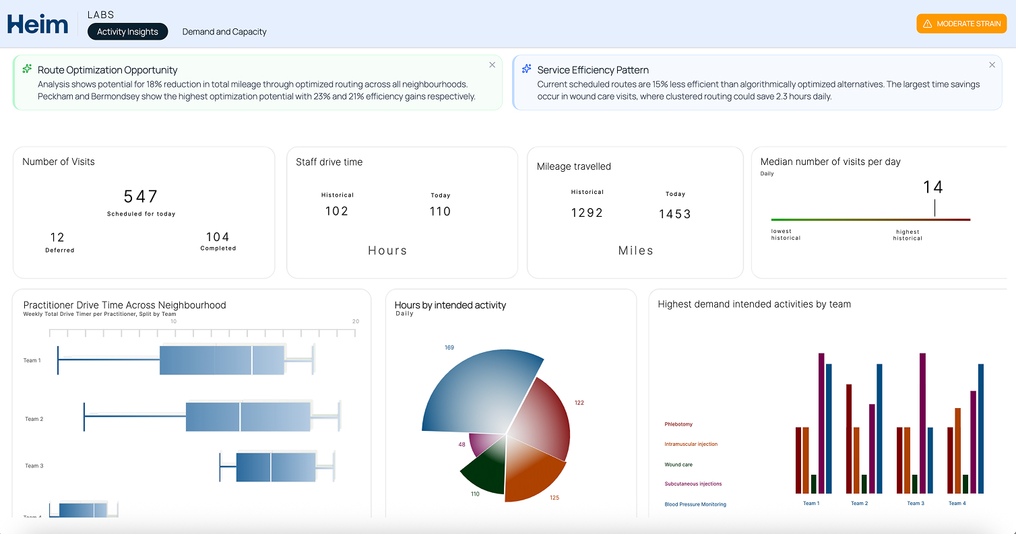This screenshot has height=534, width=1016.
Task: Click the green sparkle icon on Route Optimization
Action: coord(27,69)
